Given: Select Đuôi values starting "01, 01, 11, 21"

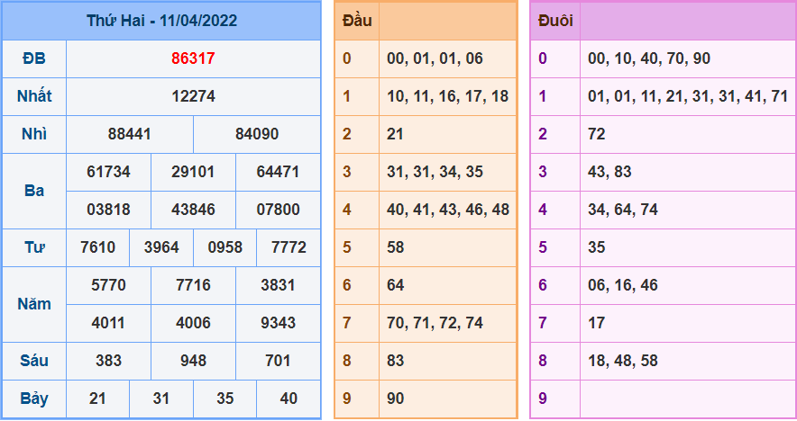Looking at the screenshot, I should [x=688, y=96].
